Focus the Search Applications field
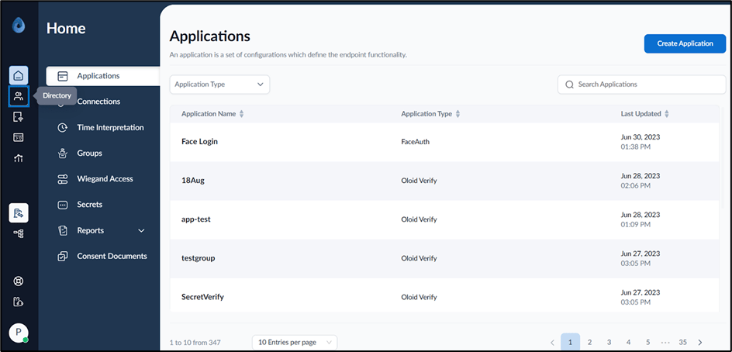This screenshot has height=352, width=732. click(642, 85)
